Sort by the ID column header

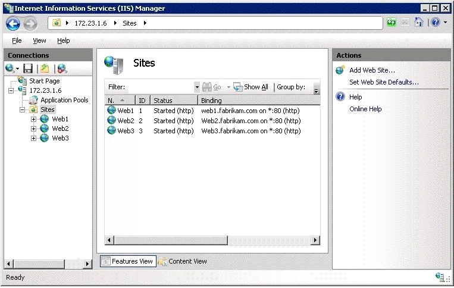pos(143,101)
